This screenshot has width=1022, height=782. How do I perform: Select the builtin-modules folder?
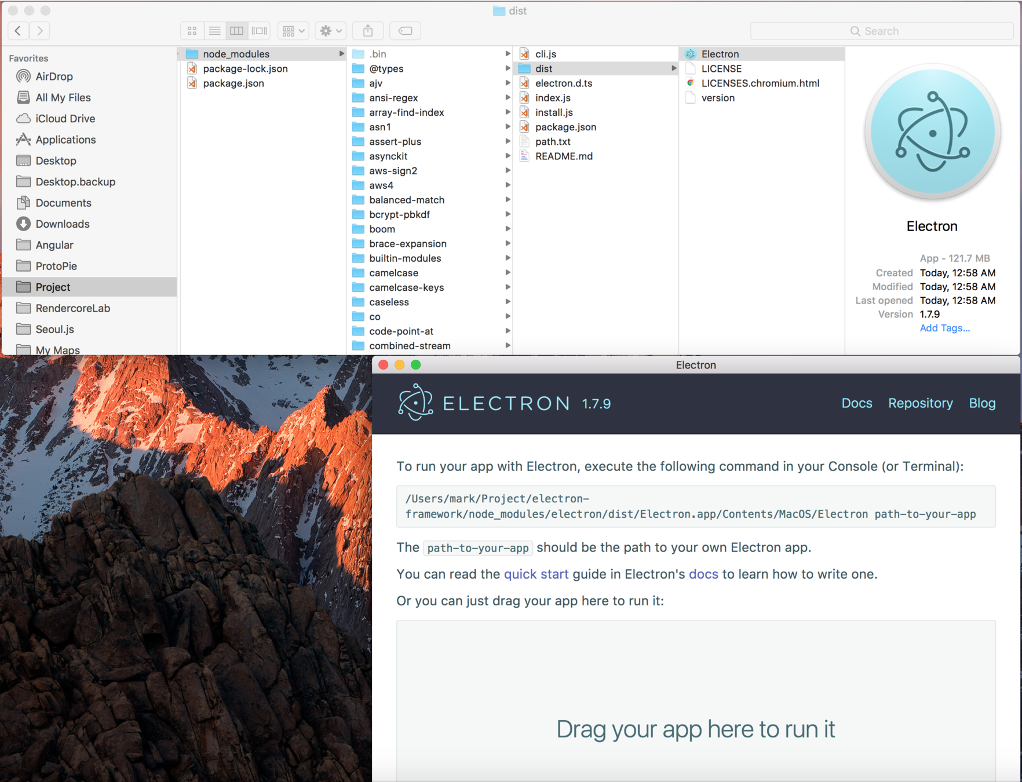pyautogui.click(x=430, y=258)
